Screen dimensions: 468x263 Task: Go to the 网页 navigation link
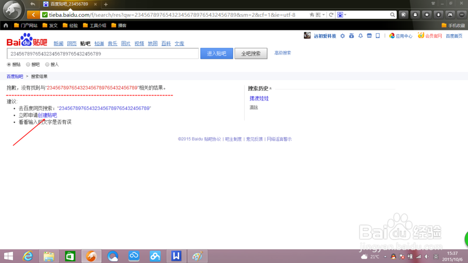click(72, 44)
